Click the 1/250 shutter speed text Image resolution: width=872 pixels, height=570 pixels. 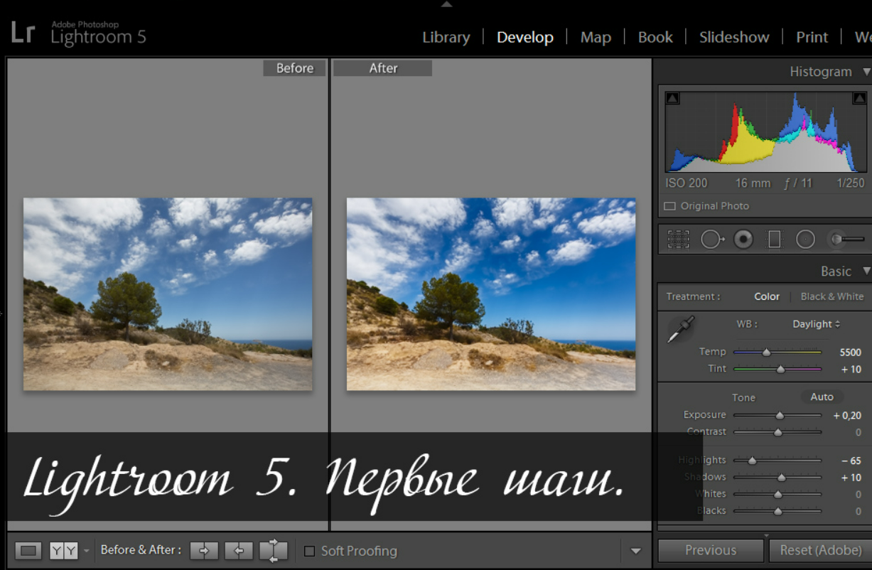pos(850,183)
